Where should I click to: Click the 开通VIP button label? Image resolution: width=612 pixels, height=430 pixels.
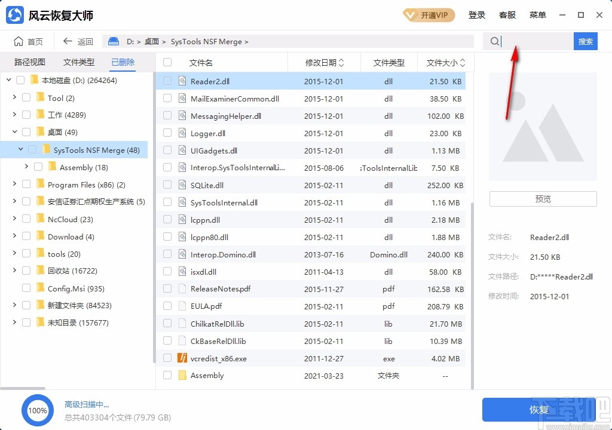tap(434, 15)
